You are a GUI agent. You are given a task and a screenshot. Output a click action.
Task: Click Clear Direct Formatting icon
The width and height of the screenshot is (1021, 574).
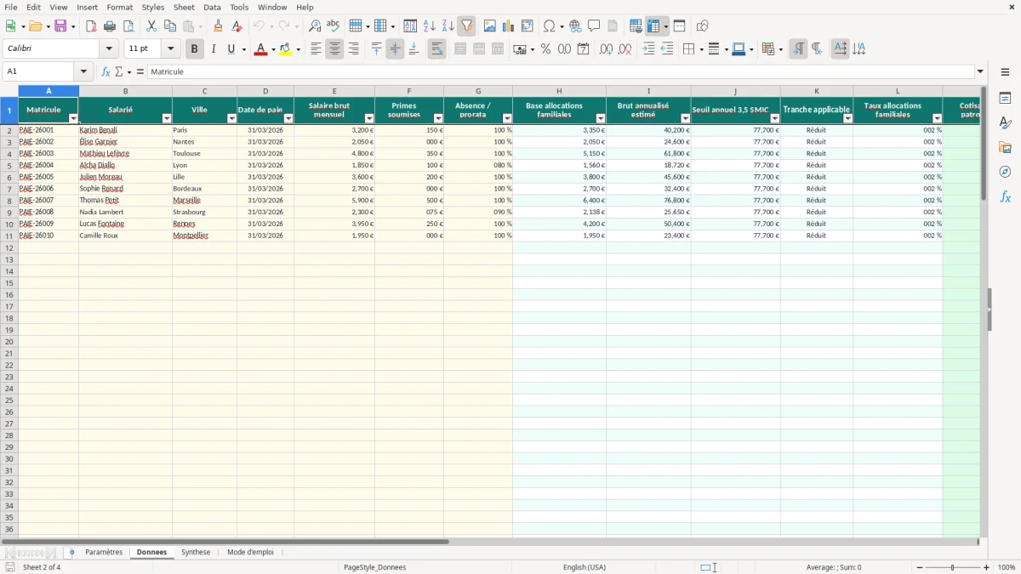(x=237, y=26)
